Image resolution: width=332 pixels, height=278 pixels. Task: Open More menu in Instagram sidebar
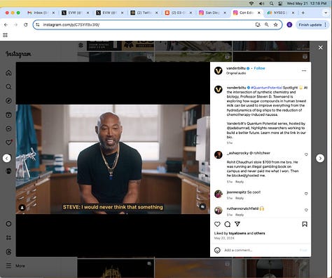point(15,266)
